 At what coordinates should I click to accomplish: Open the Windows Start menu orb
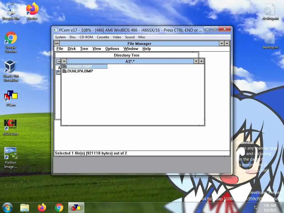click(7, 207)
